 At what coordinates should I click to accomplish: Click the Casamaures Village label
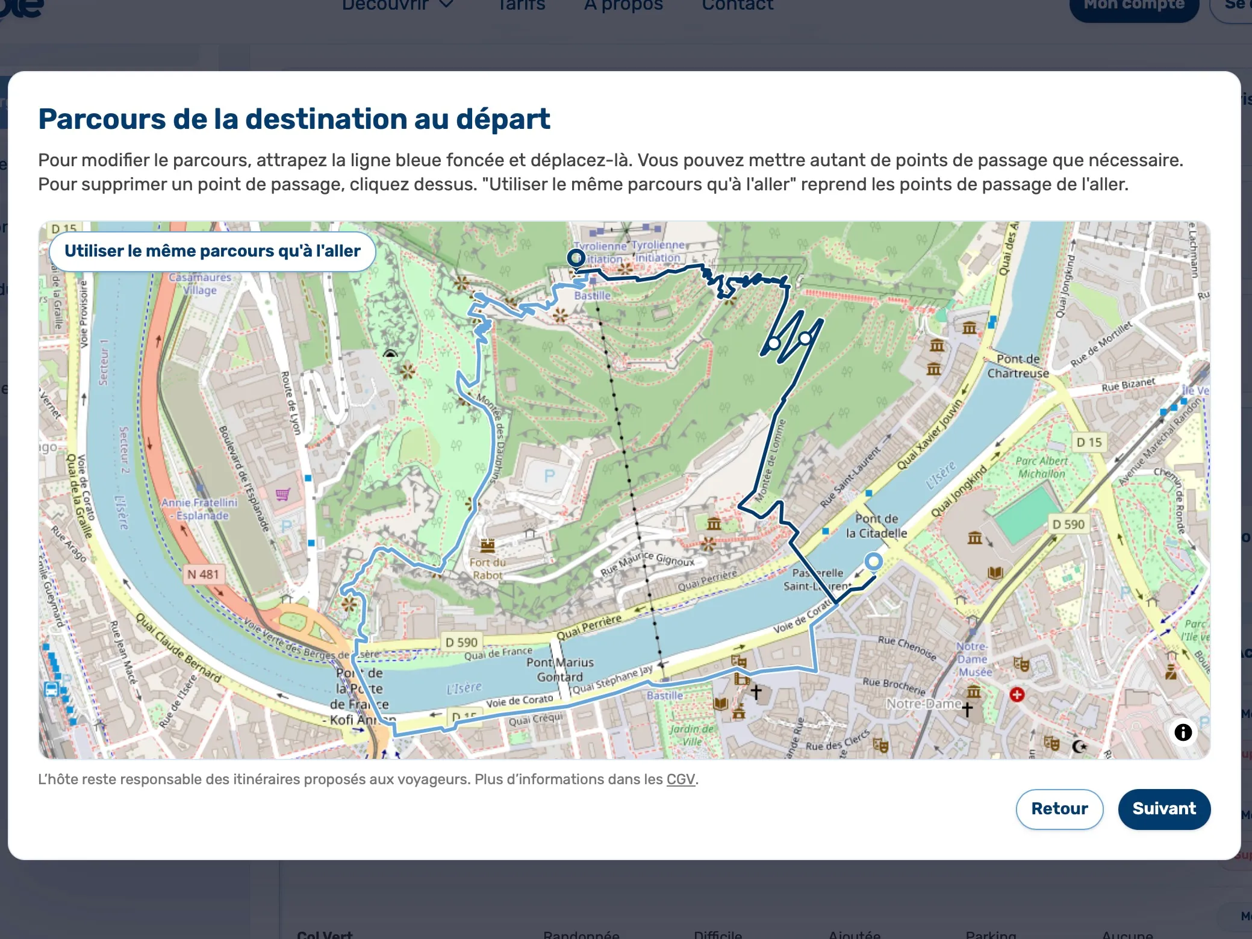[200, 284]
